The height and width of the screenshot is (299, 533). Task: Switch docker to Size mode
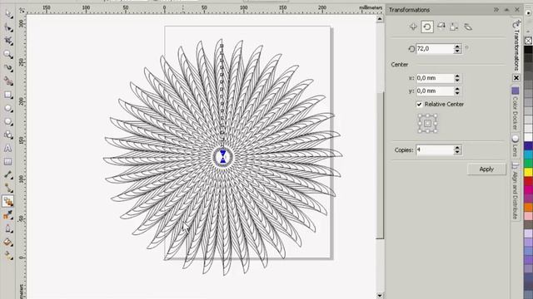tap(454, 27)
